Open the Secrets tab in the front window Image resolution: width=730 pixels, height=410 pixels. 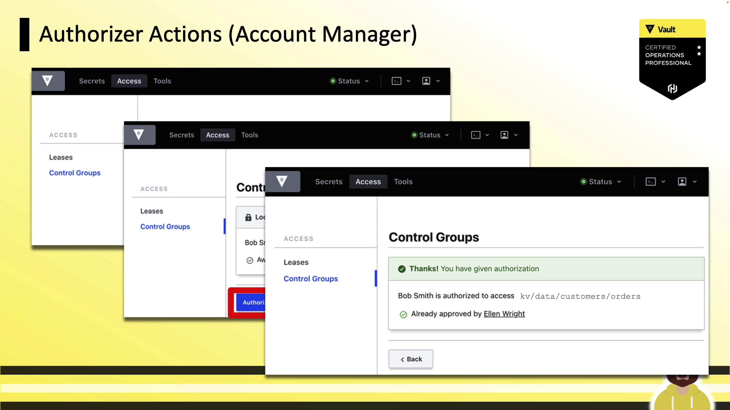[x=328, y=182]
